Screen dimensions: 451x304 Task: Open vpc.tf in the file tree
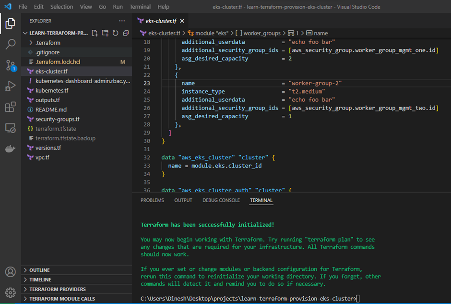click(42, 158)
